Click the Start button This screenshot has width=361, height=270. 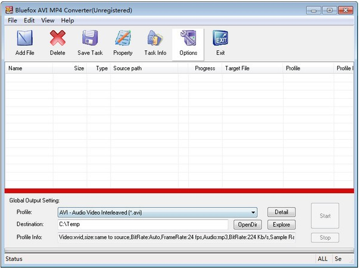pos(325,215)
